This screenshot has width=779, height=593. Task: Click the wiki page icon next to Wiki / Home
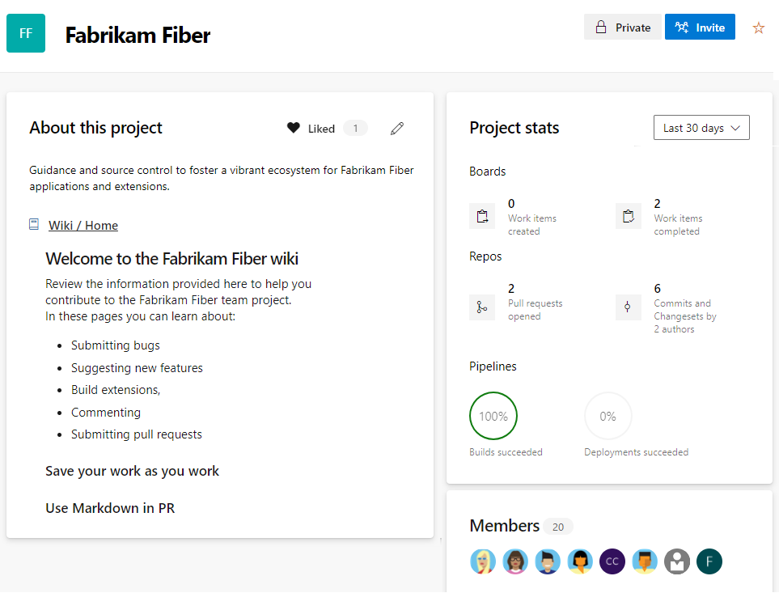click(32, 224)
